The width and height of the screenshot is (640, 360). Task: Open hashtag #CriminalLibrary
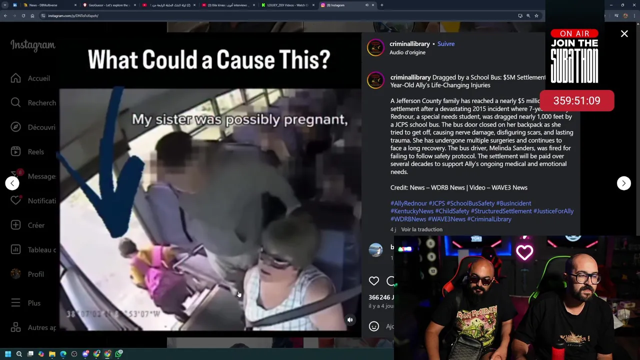pyautogui.click(x=489, y=219)
